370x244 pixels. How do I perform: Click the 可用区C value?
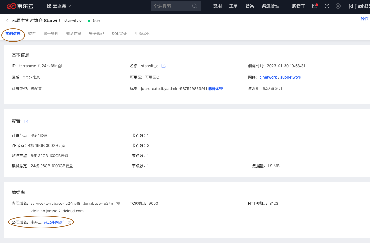click(x=152, y=77)
